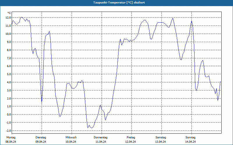Select the 1,0 y-axis value
The height and width of the screenshot is (145, 233).
point(9,106)
